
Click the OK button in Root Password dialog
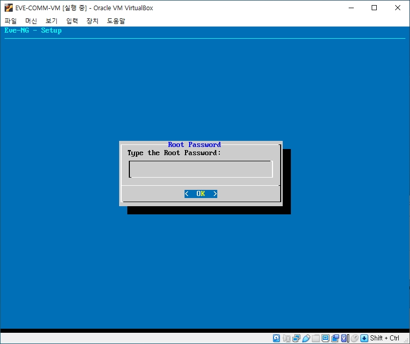201,193
